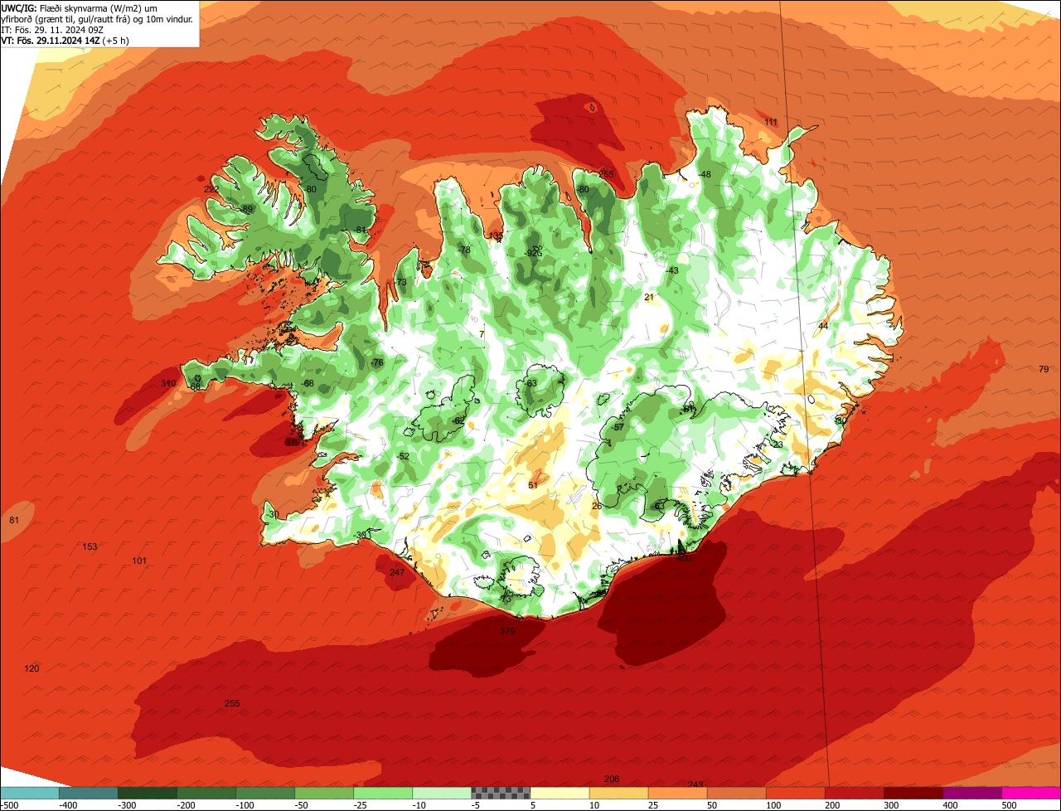Click the map value 7 in the northwest interior
1061x811 pixels.
pos(482,334)
